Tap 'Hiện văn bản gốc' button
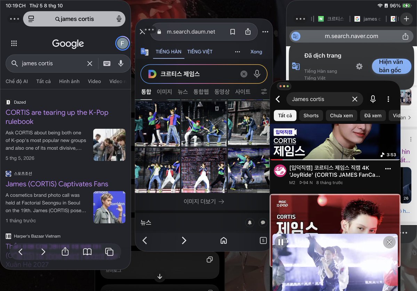The width and height of the screenshot is (417, 291). (391, 66)
